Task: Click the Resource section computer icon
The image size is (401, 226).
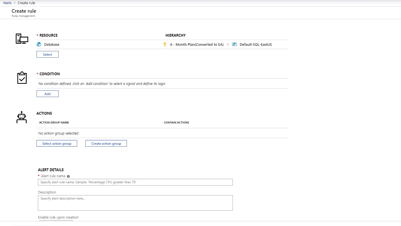Action: tap(22, 39)
